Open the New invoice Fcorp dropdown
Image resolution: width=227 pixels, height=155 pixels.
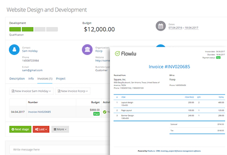coord(73,91)
